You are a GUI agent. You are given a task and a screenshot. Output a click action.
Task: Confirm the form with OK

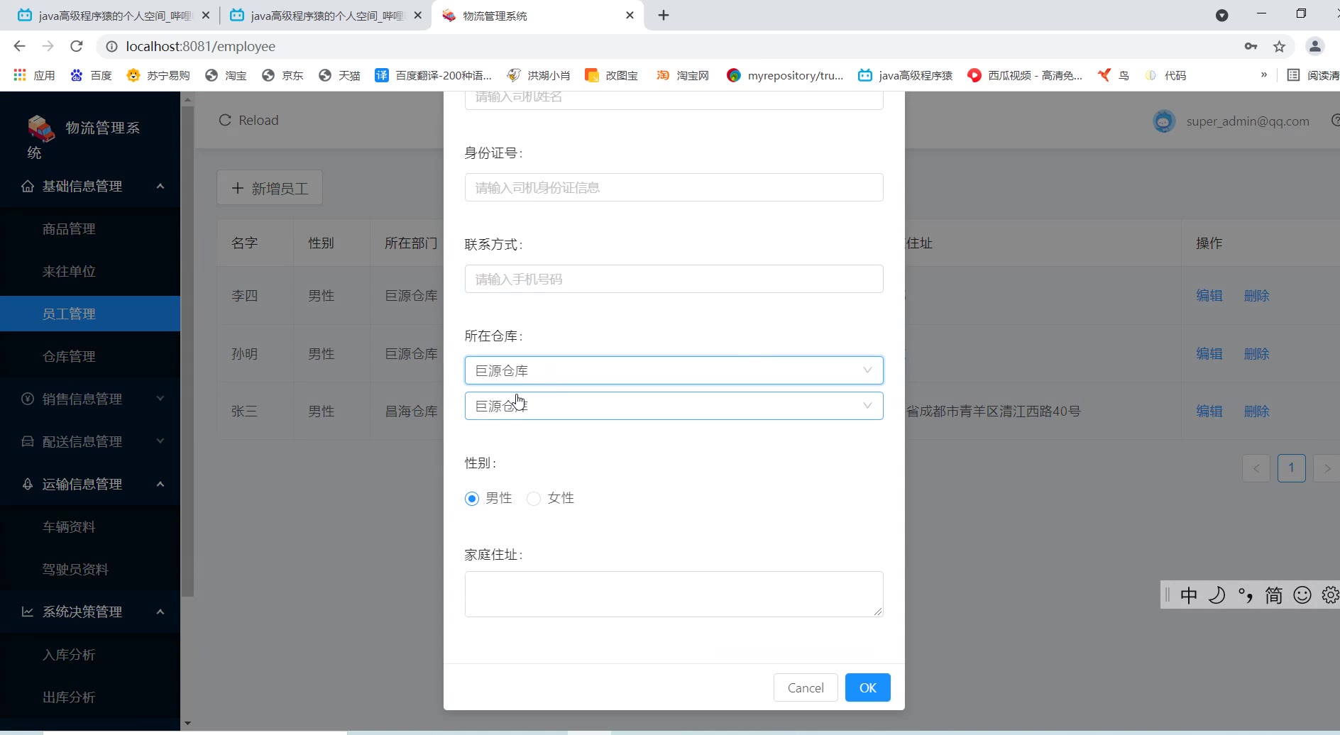click(868, 687)
